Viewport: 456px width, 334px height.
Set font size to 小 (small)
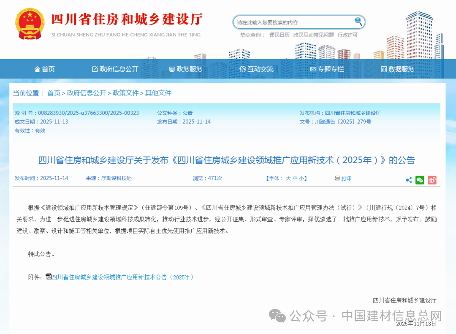point(301,179)
